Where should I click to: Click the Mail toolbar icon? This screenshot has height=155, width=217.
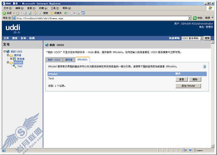(x=72, y=13)
